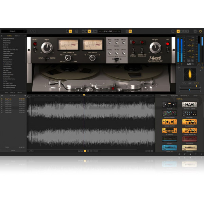This screenshot has height=204, width=204.
Task: Select the Brickwall Limiter module thumbnail
Action: (189, 105)
